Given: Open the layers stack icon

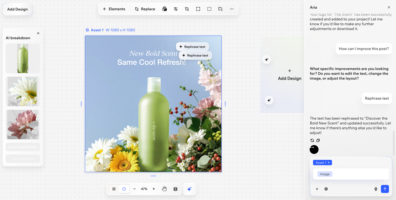Looking at the screenshot, I should [x=176, y=189].
